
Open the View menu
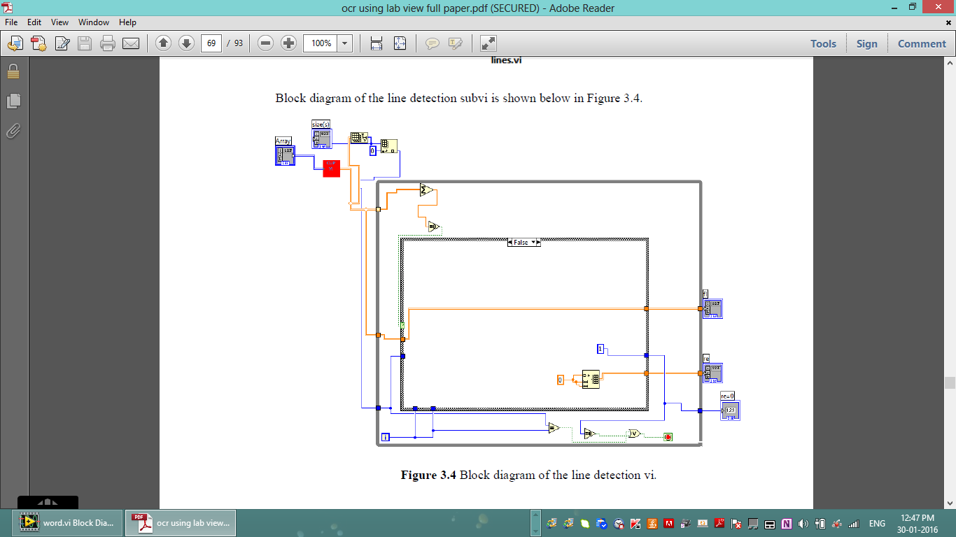coord(59,22)
